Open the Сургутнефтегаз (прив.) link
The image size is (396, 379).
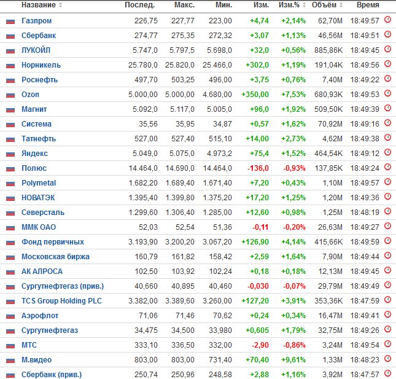click(63, 286)
